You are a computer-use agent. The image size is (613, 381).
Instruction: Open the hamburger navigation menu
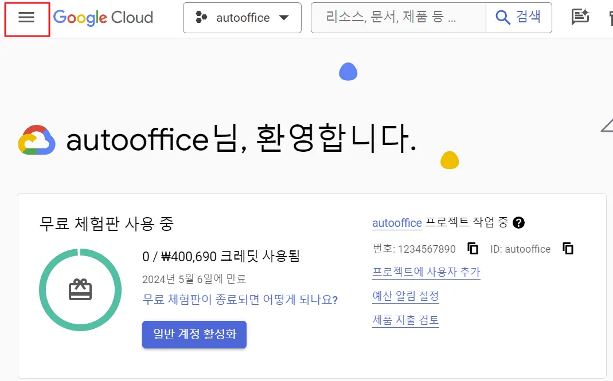click(x=26, y=18)
